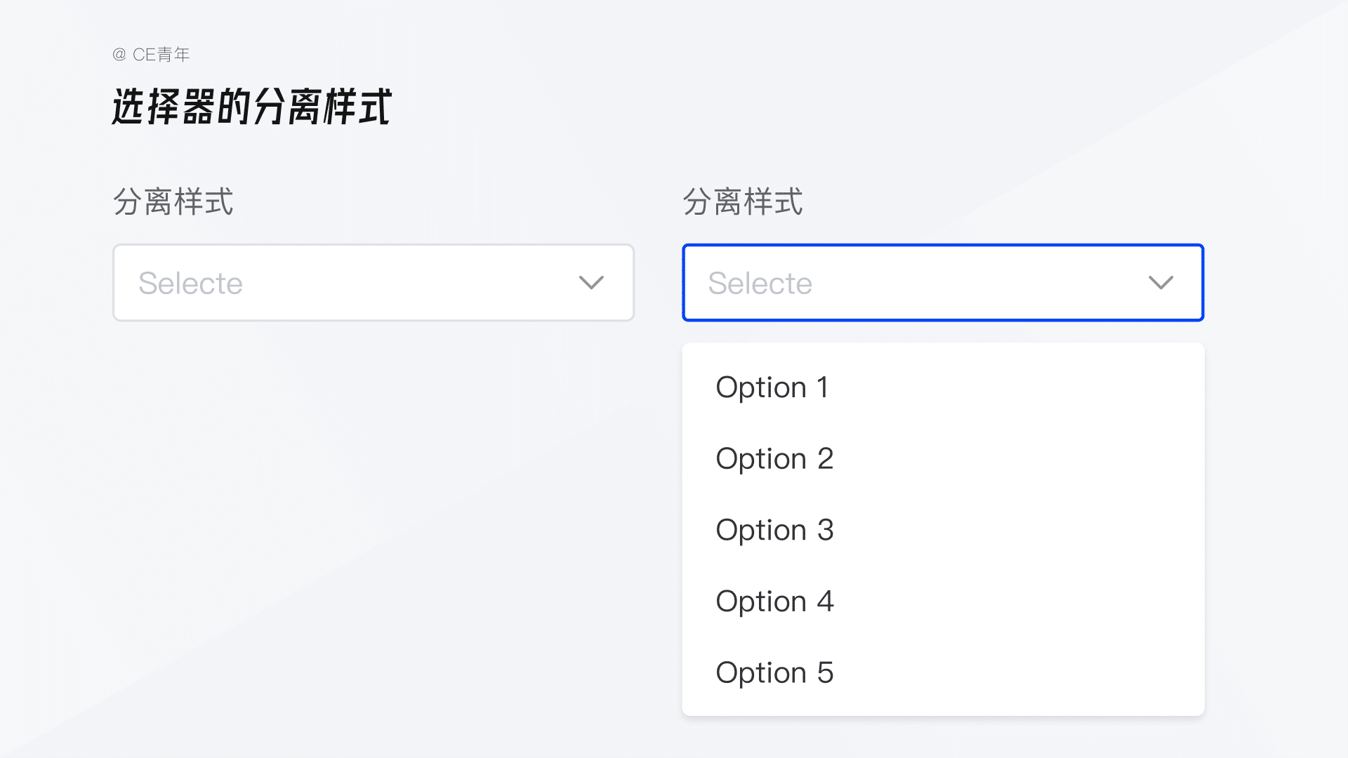Pick Option 3 from the options panel
The height and width of the screenshot is (758, 1348).
(x=774, y=530)
